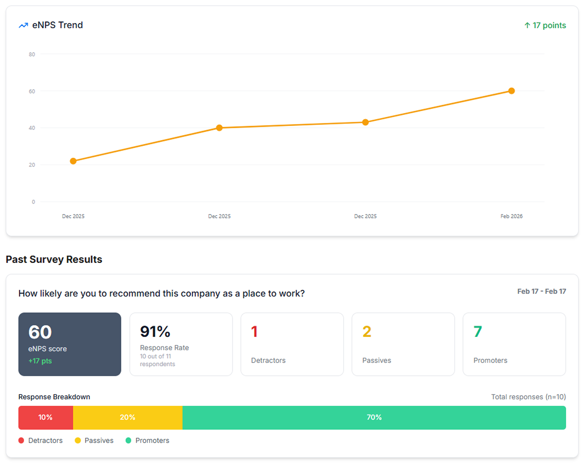This screenshot has height=465, width=585.
Task: Open the Detractors count card
Action: (292, 344)
